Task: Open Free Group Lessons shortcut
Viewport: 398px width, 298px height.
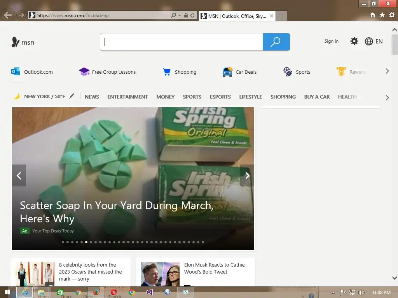Action: point(107,72)
